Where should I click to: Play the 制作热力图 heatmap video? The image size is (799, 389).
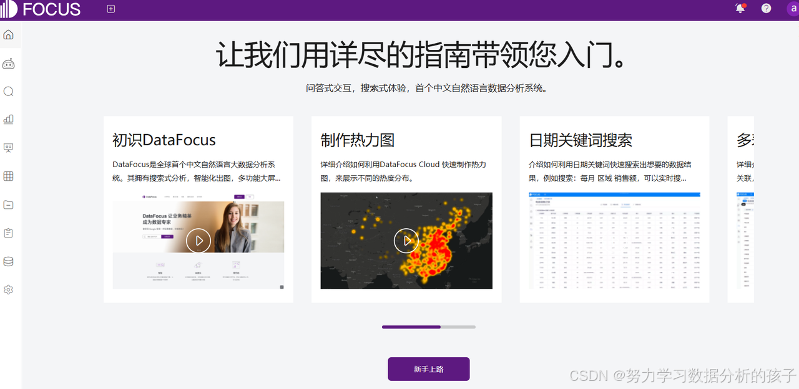(x=406, y=240)
